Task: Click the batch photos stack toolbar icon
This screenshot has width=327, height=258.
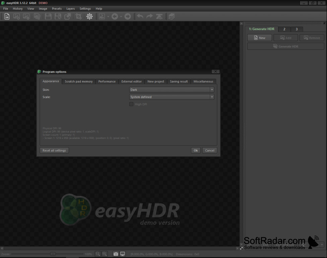Action: click(37, 16)
